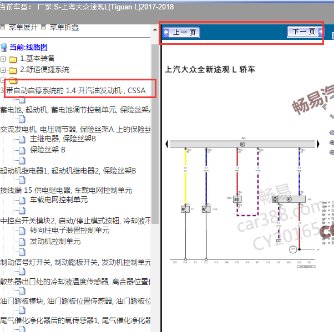This screenshot has height=332, width=334.
Task: Open 尾气催化净化器后的氧传感器1 page
Action: (75, 320)
